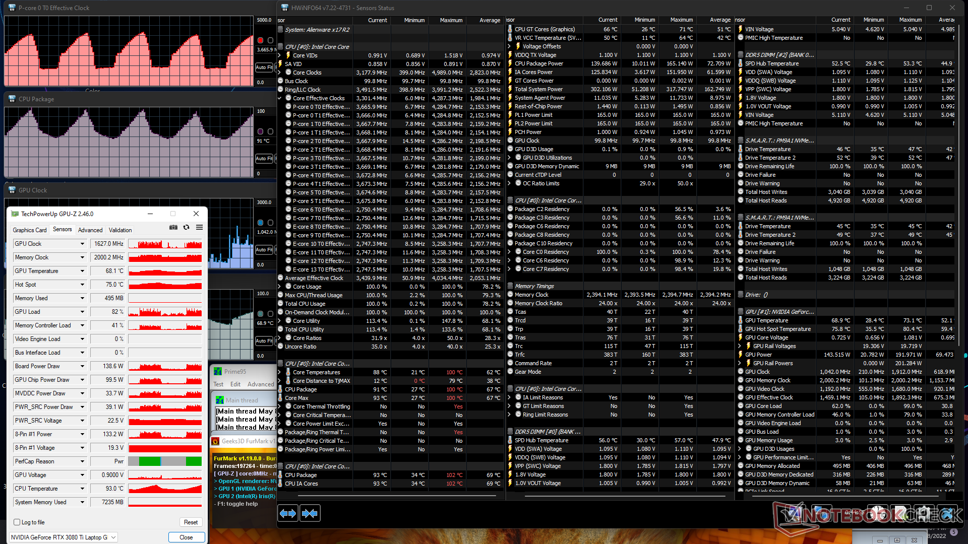Expand the Voltage Offsets row
The image size is (968, 544).
click(x=510, y=46)
